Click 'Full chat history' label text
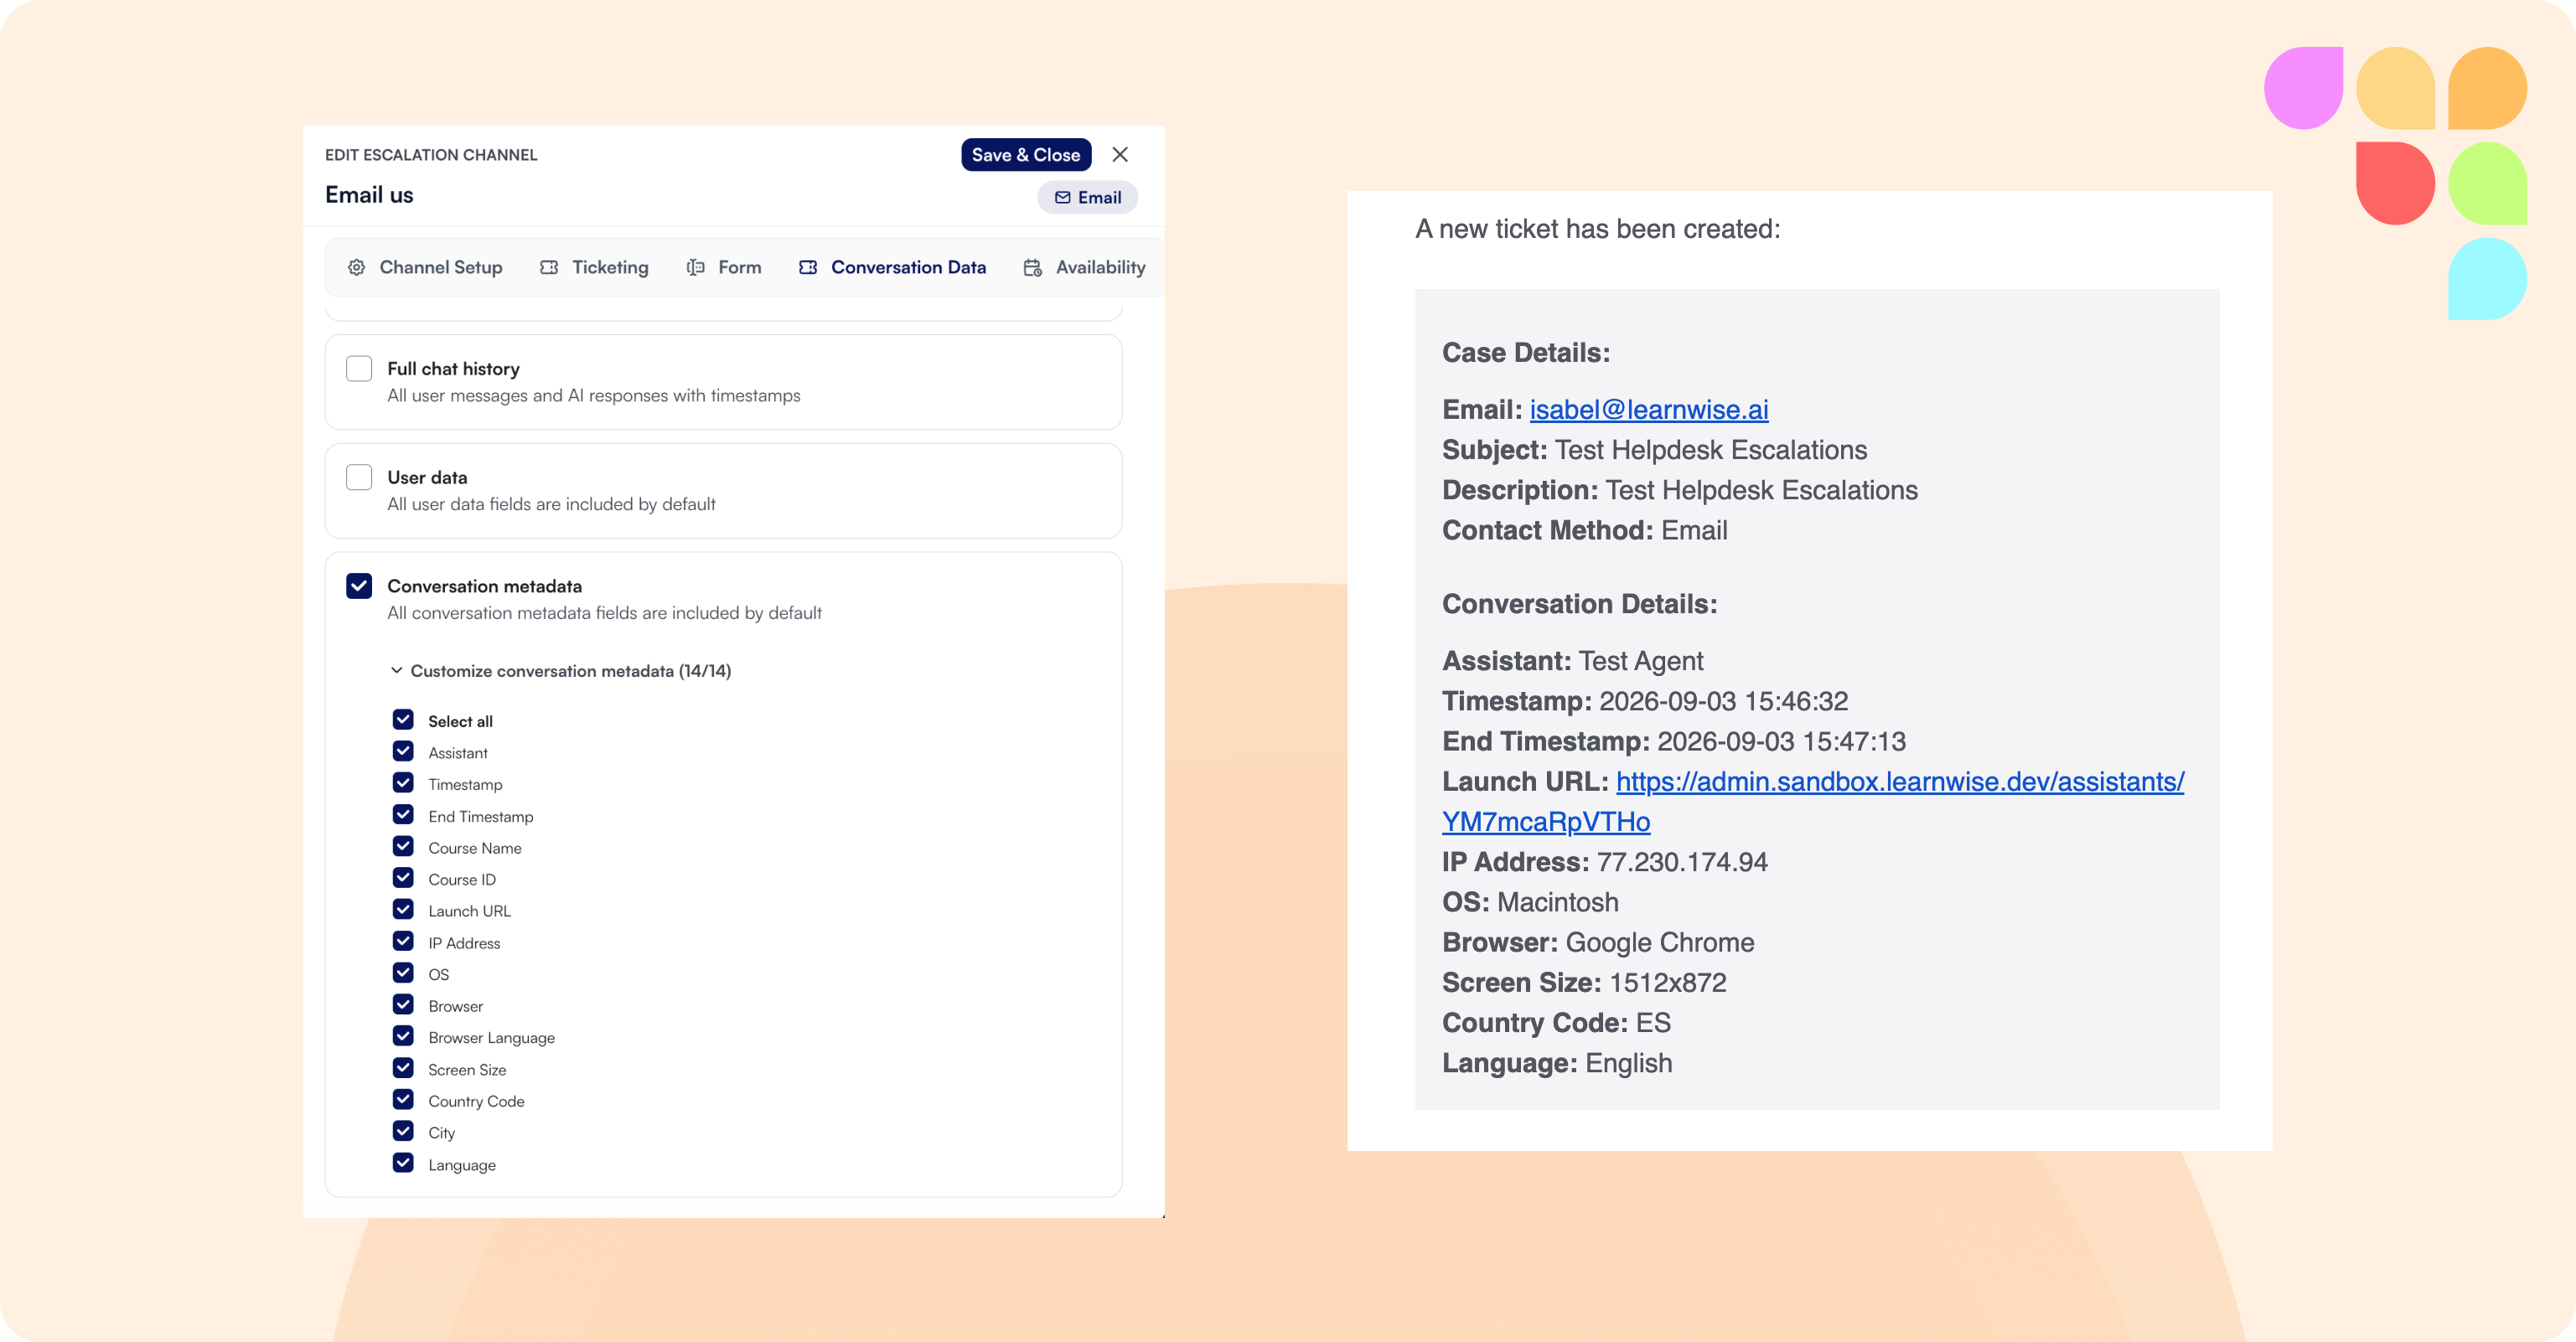2576x1342 pixels. (x=453, y=369)
